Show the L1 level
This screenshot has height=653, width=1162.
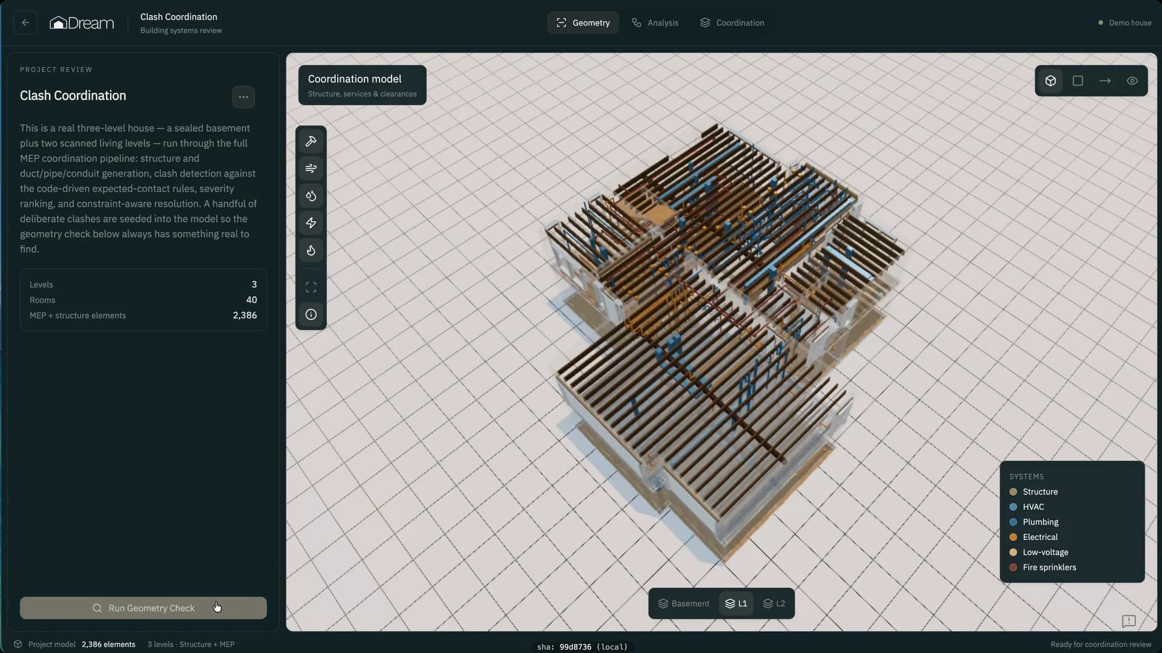(736, 603)
